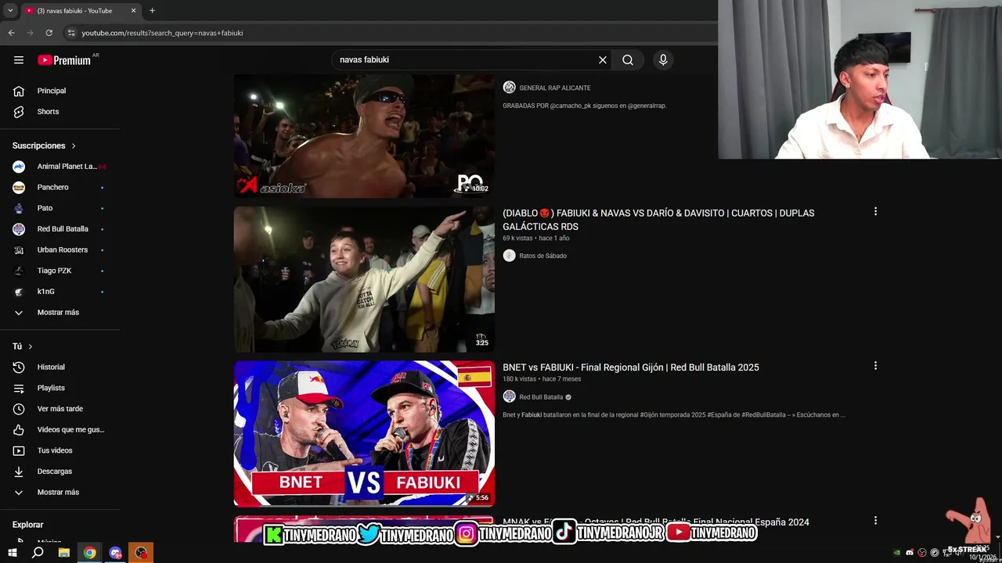The height and width of the screenshot is (563, 1002).
Task: Open site information icon in address bar
Action: click(x=70, y=33)
